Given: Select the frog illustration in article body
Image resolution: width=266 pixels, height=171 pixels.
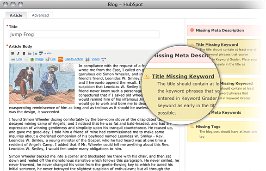Looking at the screenshot, I should [x=42, y=84].
